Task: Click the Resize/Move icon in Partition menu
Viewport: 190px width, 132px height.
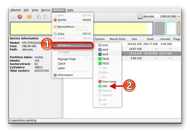Action: pos(55,27)
